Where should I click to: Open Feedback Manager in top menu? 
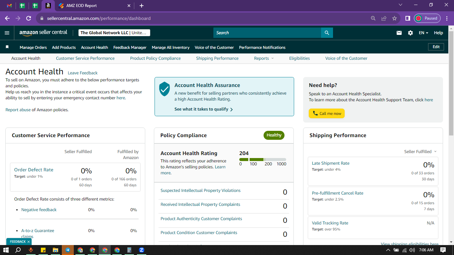pos(130,47)
